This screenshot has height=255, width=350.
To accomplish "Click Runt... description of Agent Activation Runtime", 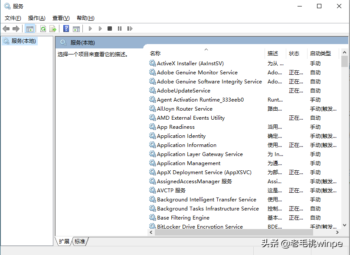I will tap(275, 100).
